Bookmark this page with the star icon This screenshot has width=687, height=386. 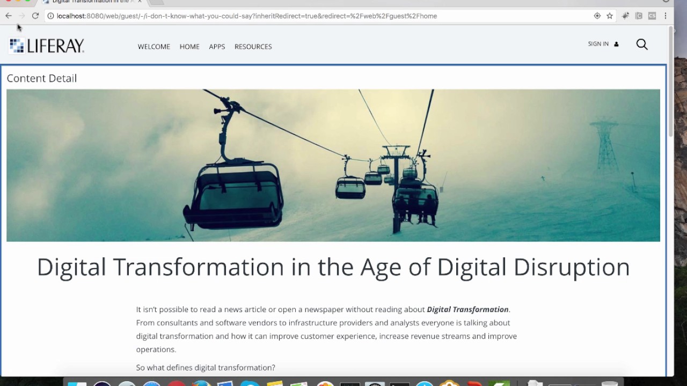610,16
